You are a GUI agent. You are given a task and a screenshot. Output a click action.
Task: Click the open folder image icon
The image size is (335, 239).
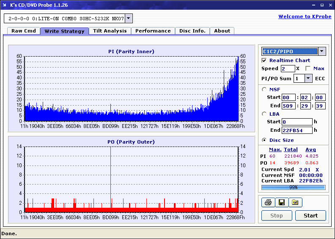point(295,202)
